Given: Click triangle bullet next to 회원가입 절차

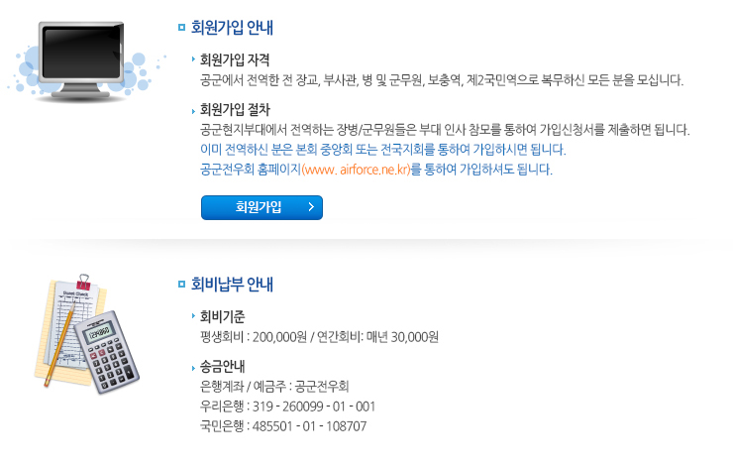Looking at the screenshot, I should [x=193, y=111].
